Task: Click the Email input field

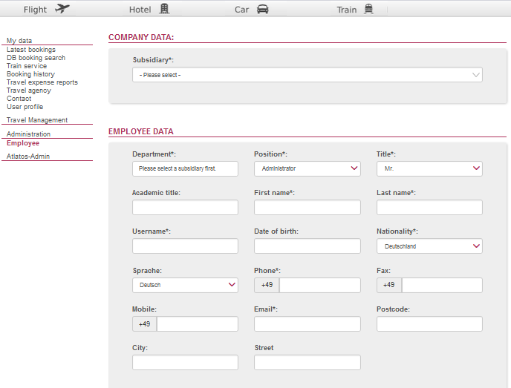Action: click(307, 324)
